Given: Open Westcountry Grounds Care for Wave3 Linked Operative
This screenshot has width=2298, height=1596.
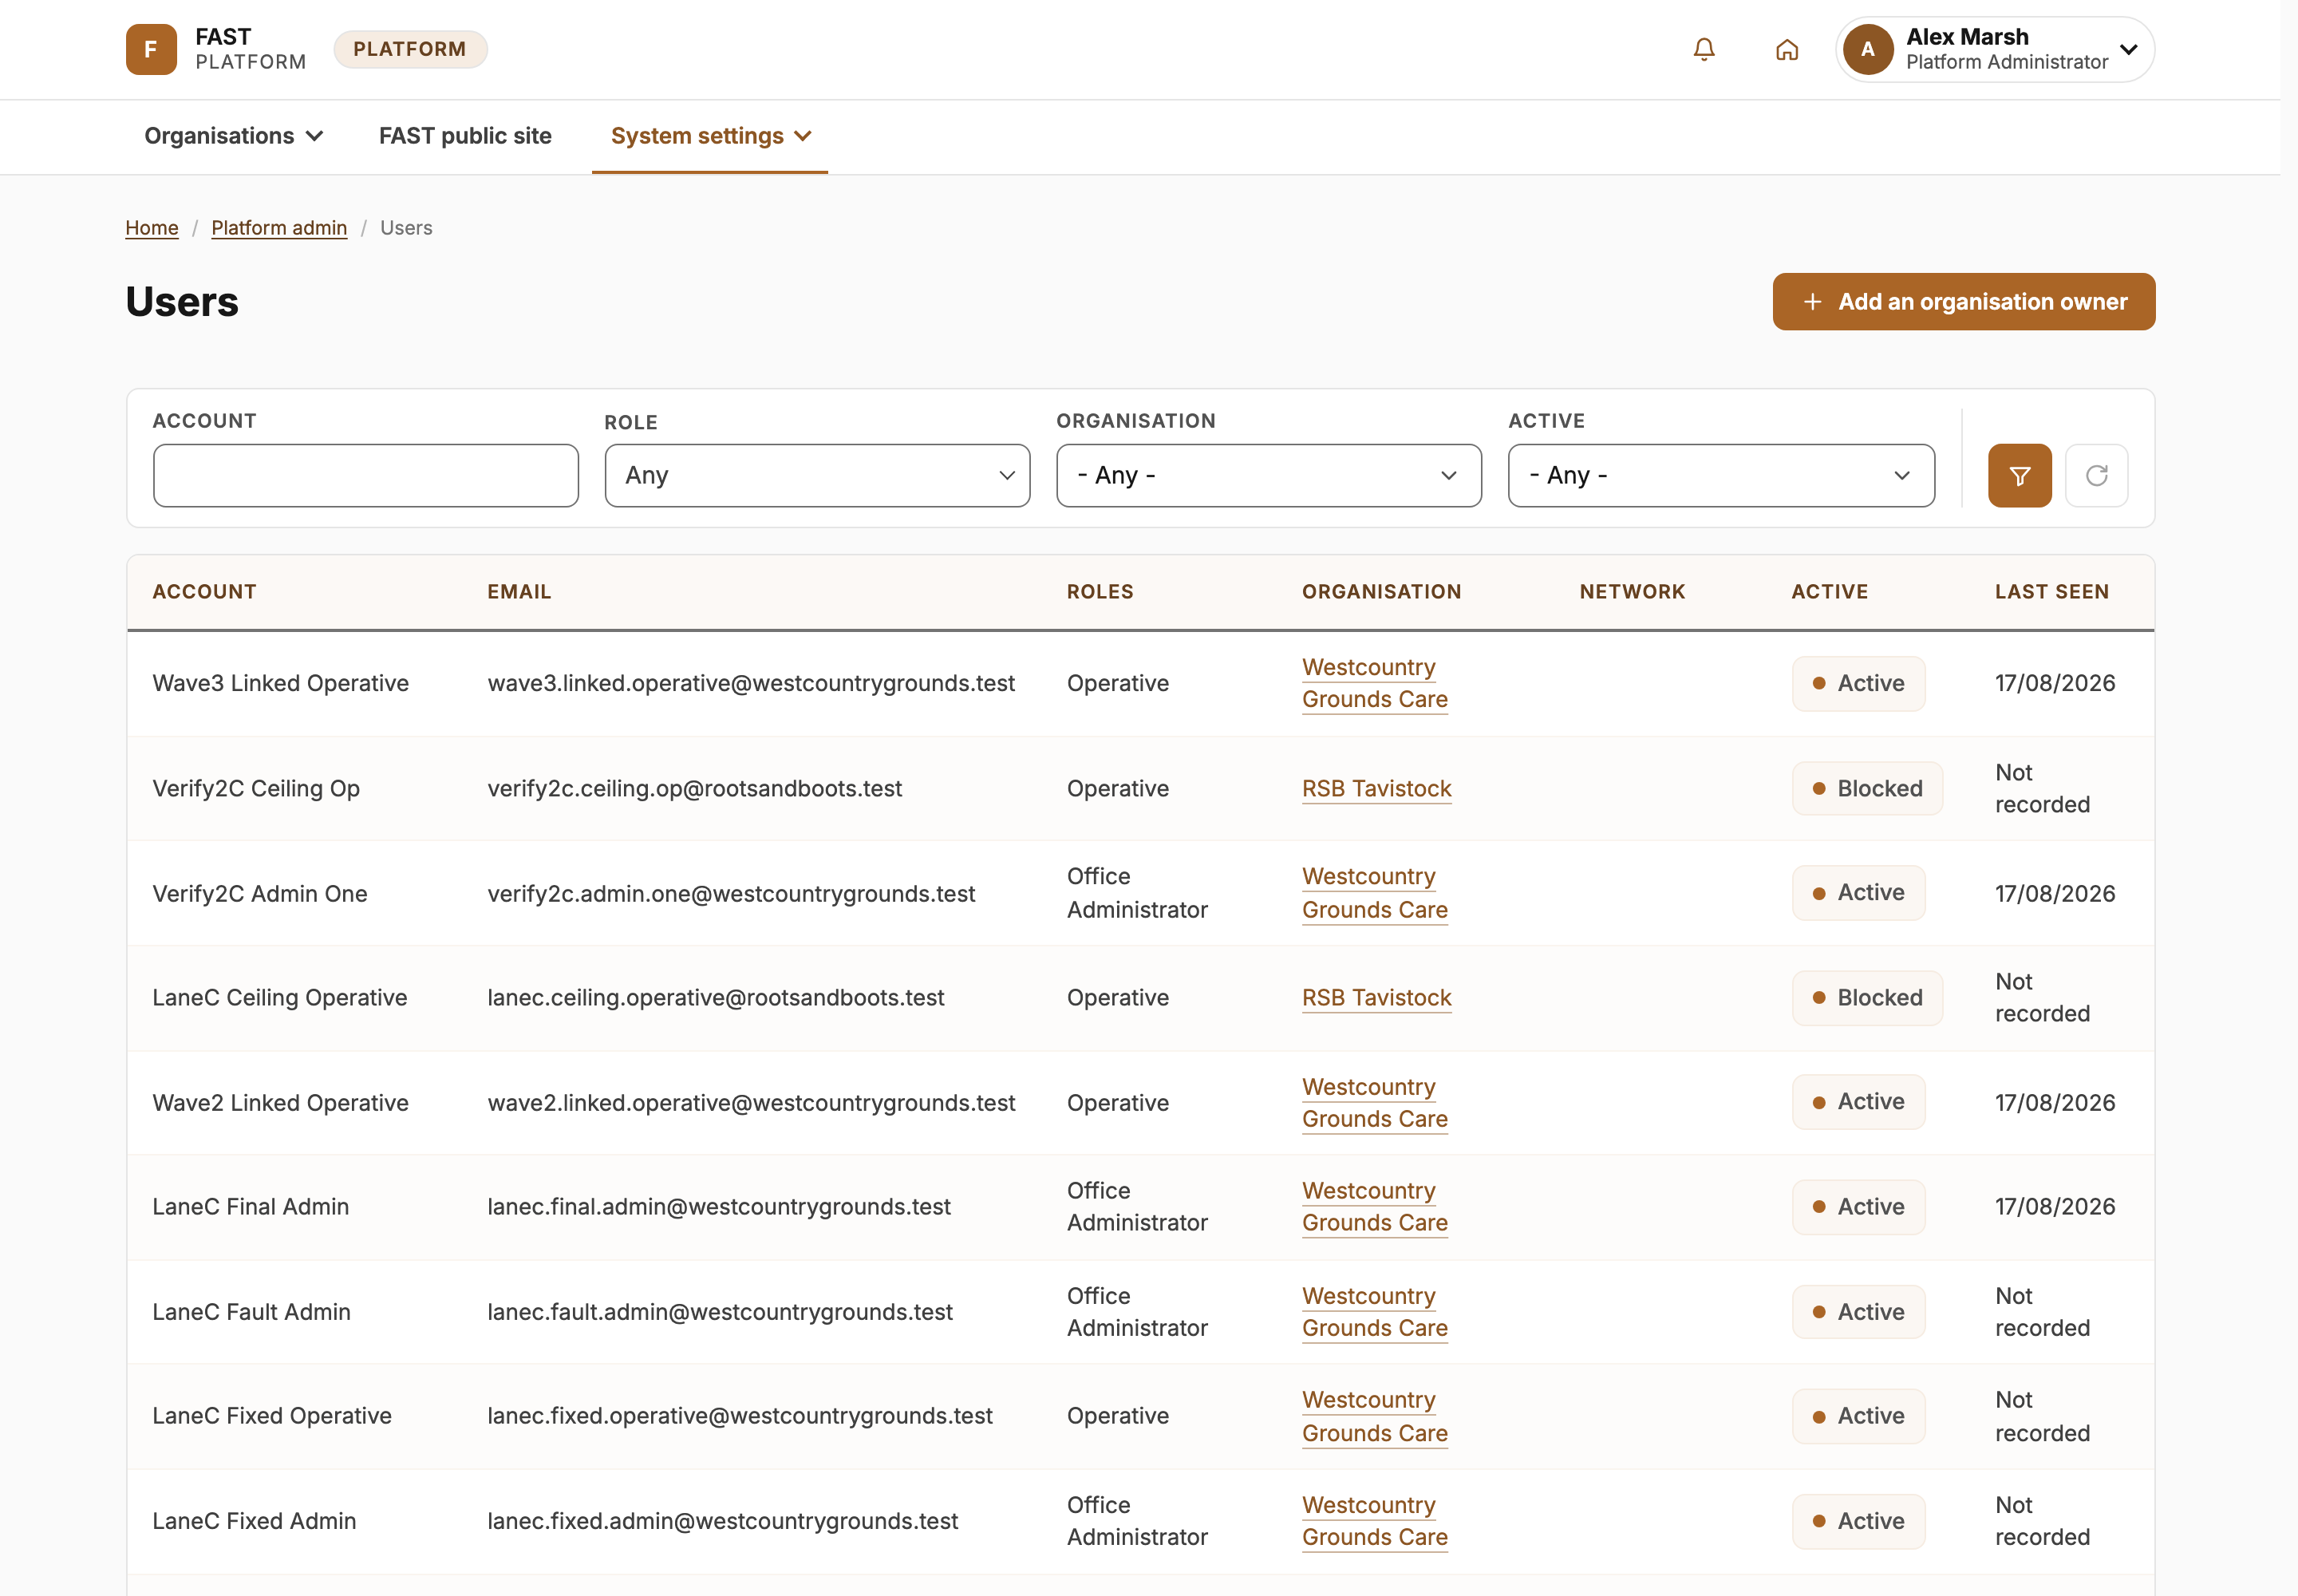Looking at the screenshot, I should pos(1374,683).
